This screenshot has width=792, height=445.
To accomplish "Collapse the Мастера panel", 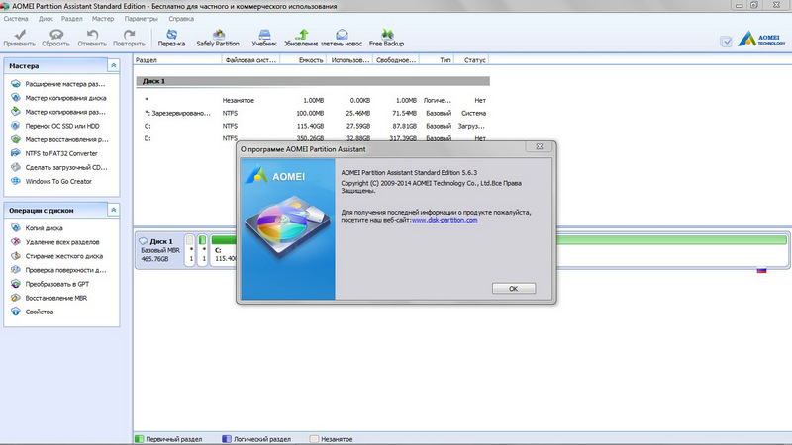I will [114, 65].
